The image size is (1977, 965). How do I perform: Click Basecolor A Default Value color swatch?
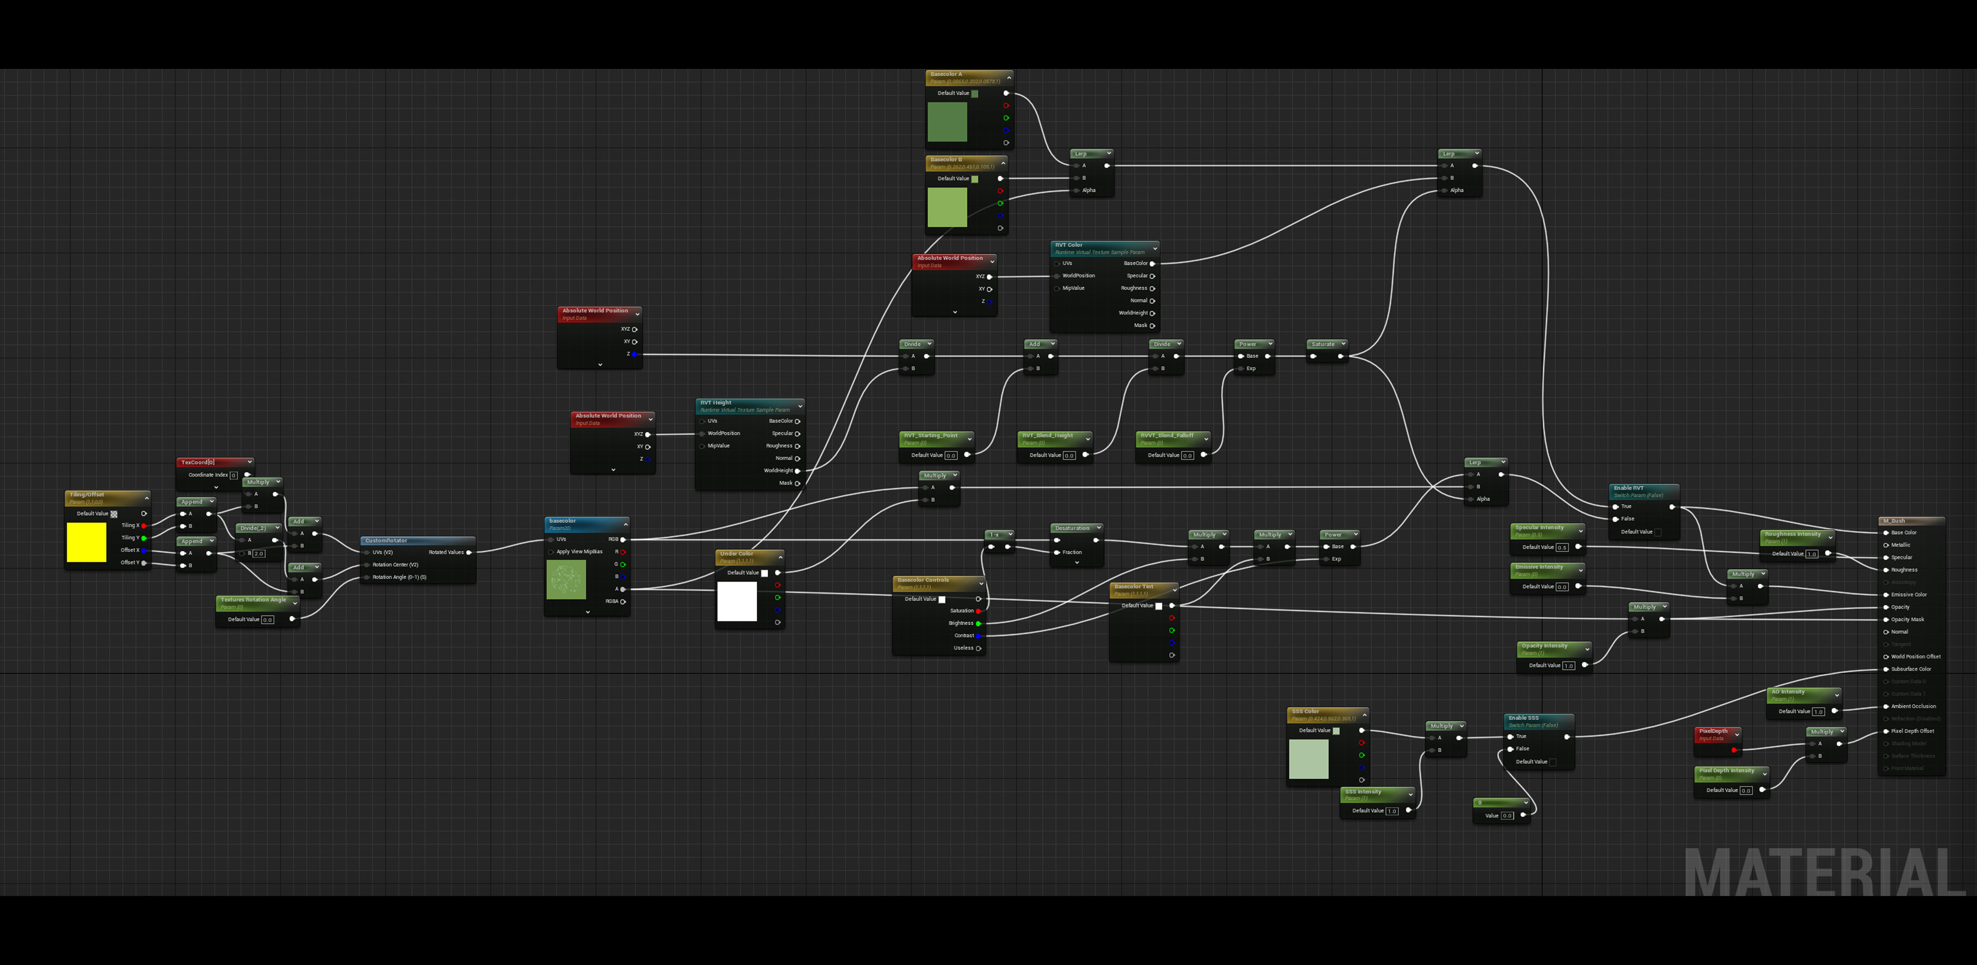coord(975,94)
